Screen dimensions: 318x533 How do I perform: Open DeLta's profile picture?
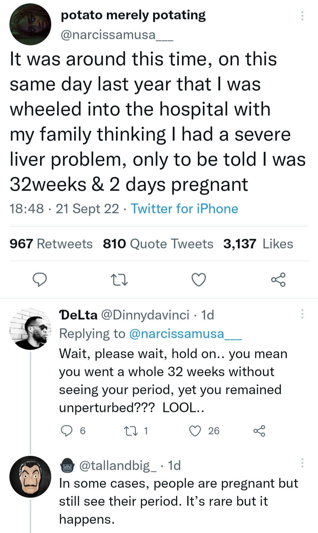point(30,329)
